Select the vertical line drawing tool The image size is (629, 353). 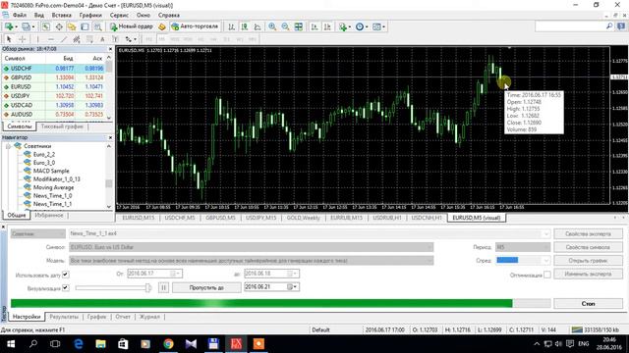37,39
